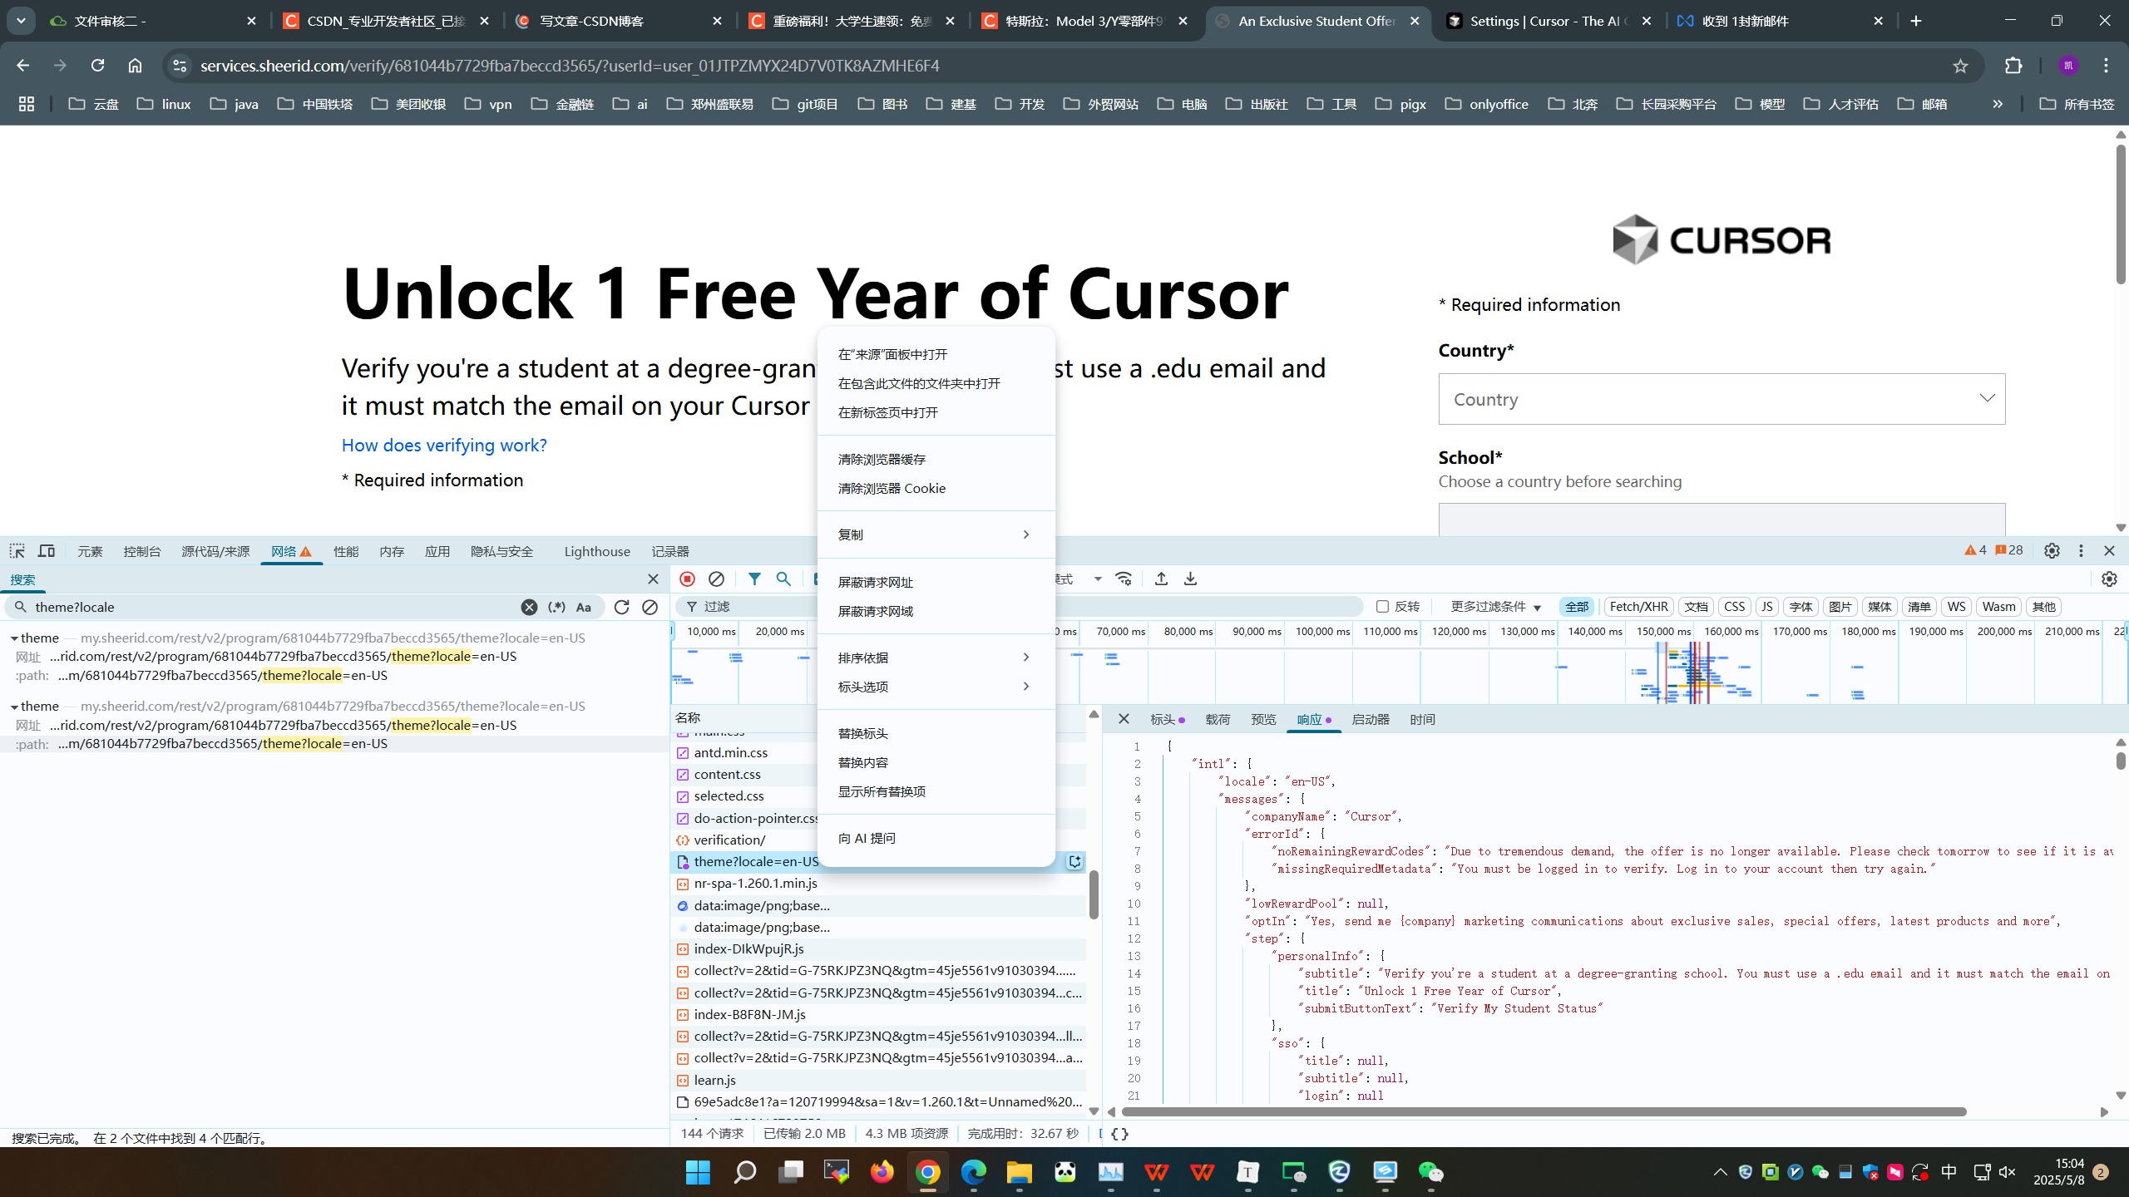The width and height of the screenshot is (2129, 1197).
Task: Filter requests by Fetch/XHR type
Action: click(x=1638, y=607)
